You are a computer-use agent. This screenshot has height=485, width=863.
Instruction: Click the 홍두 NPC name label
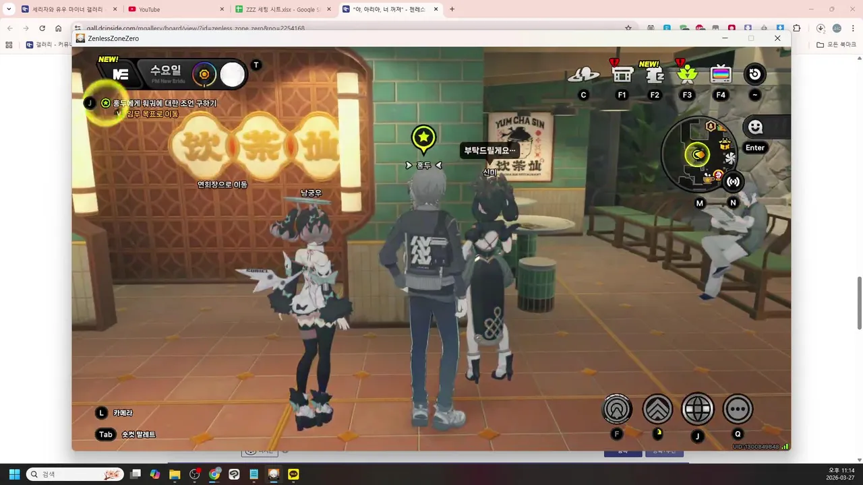(423, 165)
